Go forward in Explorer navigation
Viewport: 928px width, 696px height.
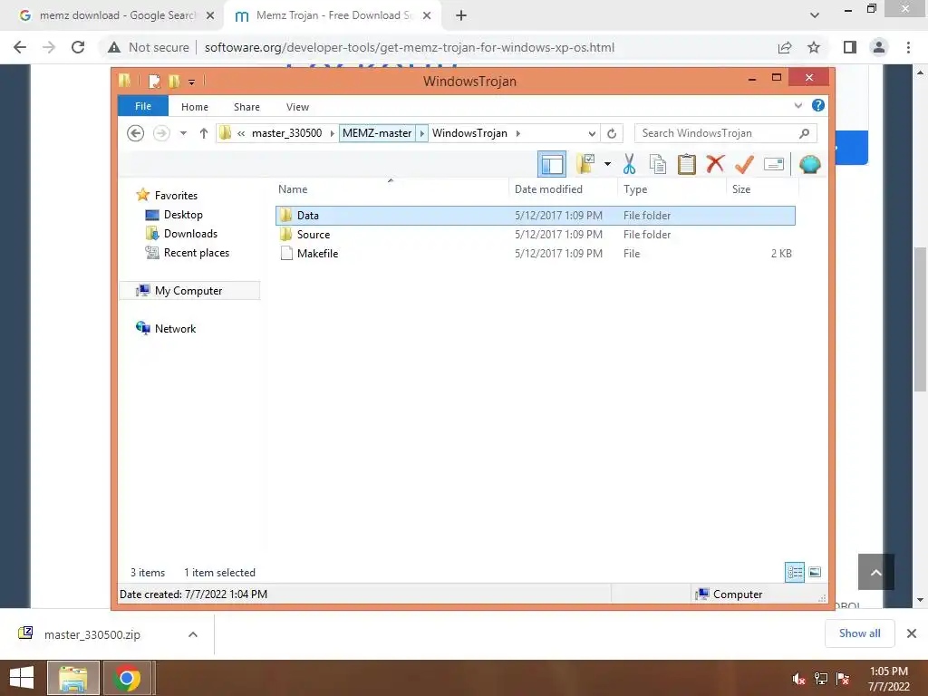[x=161, y=133]
